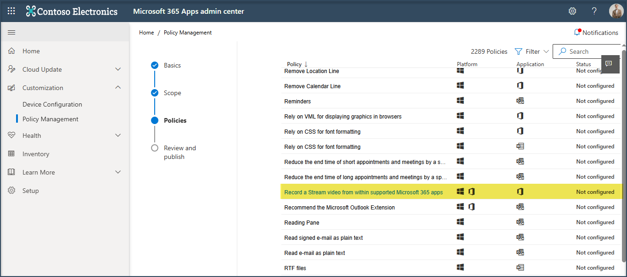The height and width of the screenshot is (277, 627).
Task: Click the feedback chat icon
Action: (x=609, y=64)
